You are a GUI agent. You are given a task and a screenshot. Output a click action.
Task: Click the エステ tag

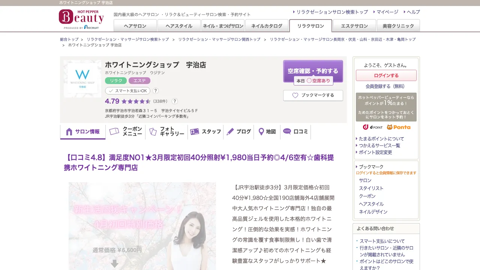pos(139,81)
